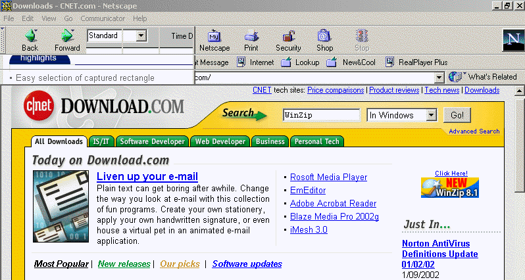Image resolution: width=525 pixels, height=280 pixels.
Task: Open the New&Cool bookmark folder
Action: [351, 62]
